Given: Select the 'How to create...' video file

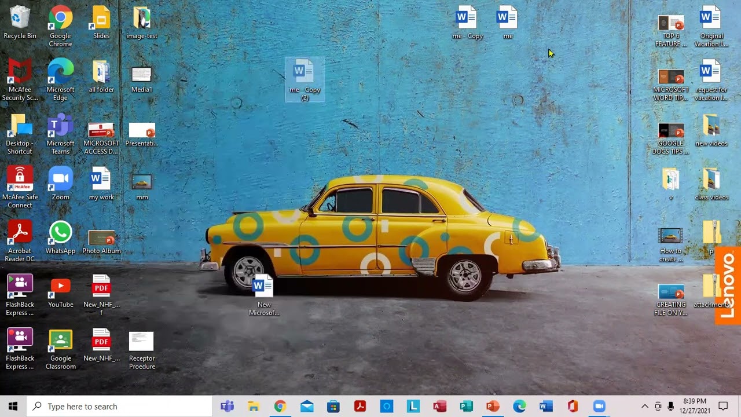Looking at the screenshot, I should pyautogui.click(x=671, y=244).
